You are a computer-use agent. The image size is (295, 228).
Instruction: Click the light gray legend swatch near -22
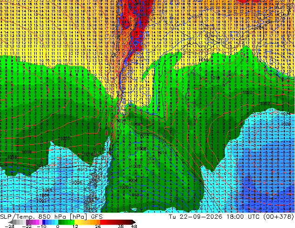24,222
